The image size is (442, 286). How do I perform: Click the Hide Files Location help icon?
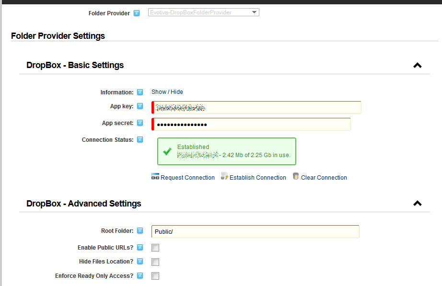click(x=140, y=262)
